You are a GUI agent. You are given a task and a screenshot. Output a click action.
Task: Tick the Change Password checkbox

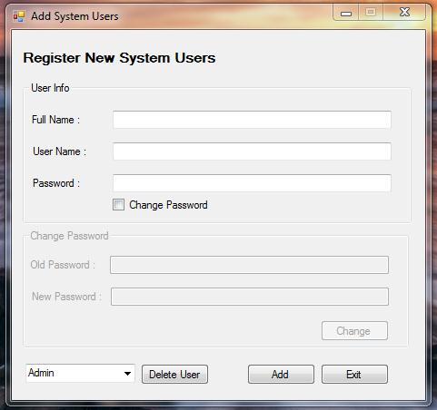[118, 205]
